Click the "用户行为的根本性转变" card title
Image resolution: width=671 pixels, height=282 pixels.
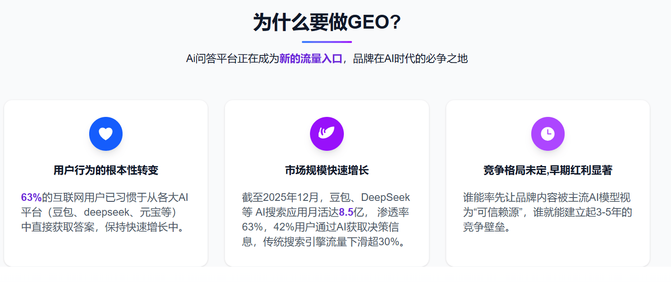coord(105,170)
